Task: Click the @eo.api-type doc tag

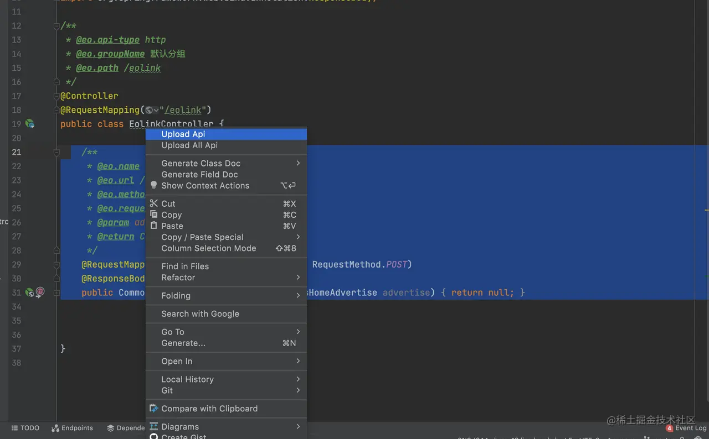Action: coord(108,40)
